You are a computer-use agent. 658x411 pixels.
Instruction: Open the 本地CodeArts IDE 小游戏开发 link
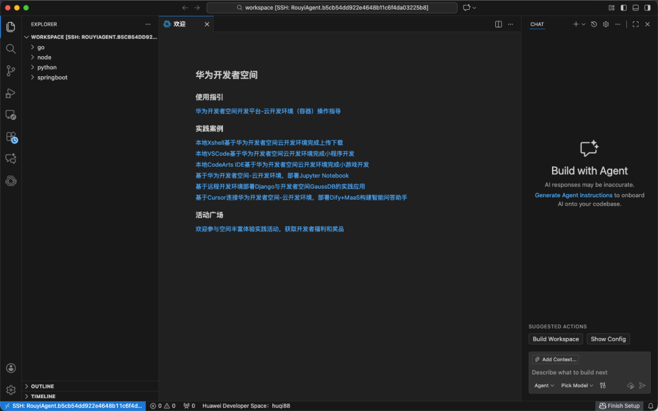(x=282, y=164)
